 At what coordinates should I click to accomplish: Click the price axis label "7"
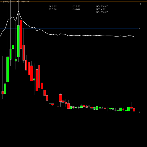pyautogui.click(x=141, y=4)
